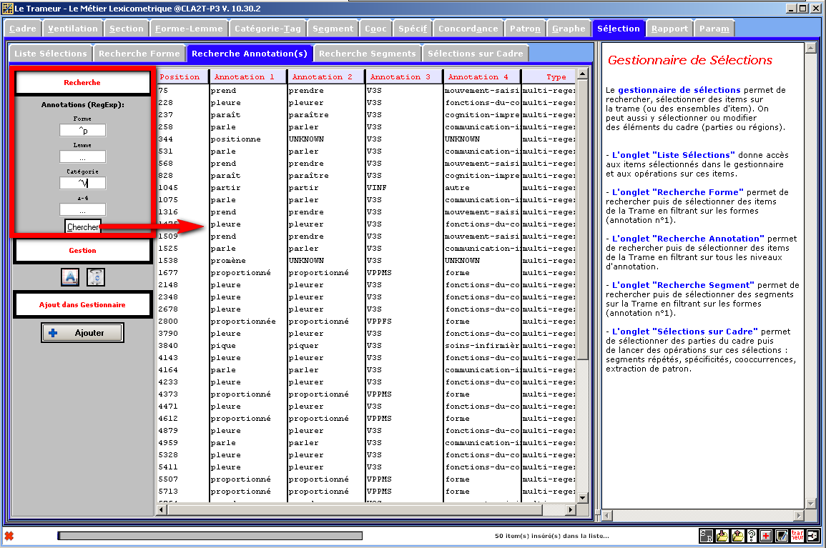Click the exit icon at the bottom-right corner
826x548 pixels.
(813, 536)
